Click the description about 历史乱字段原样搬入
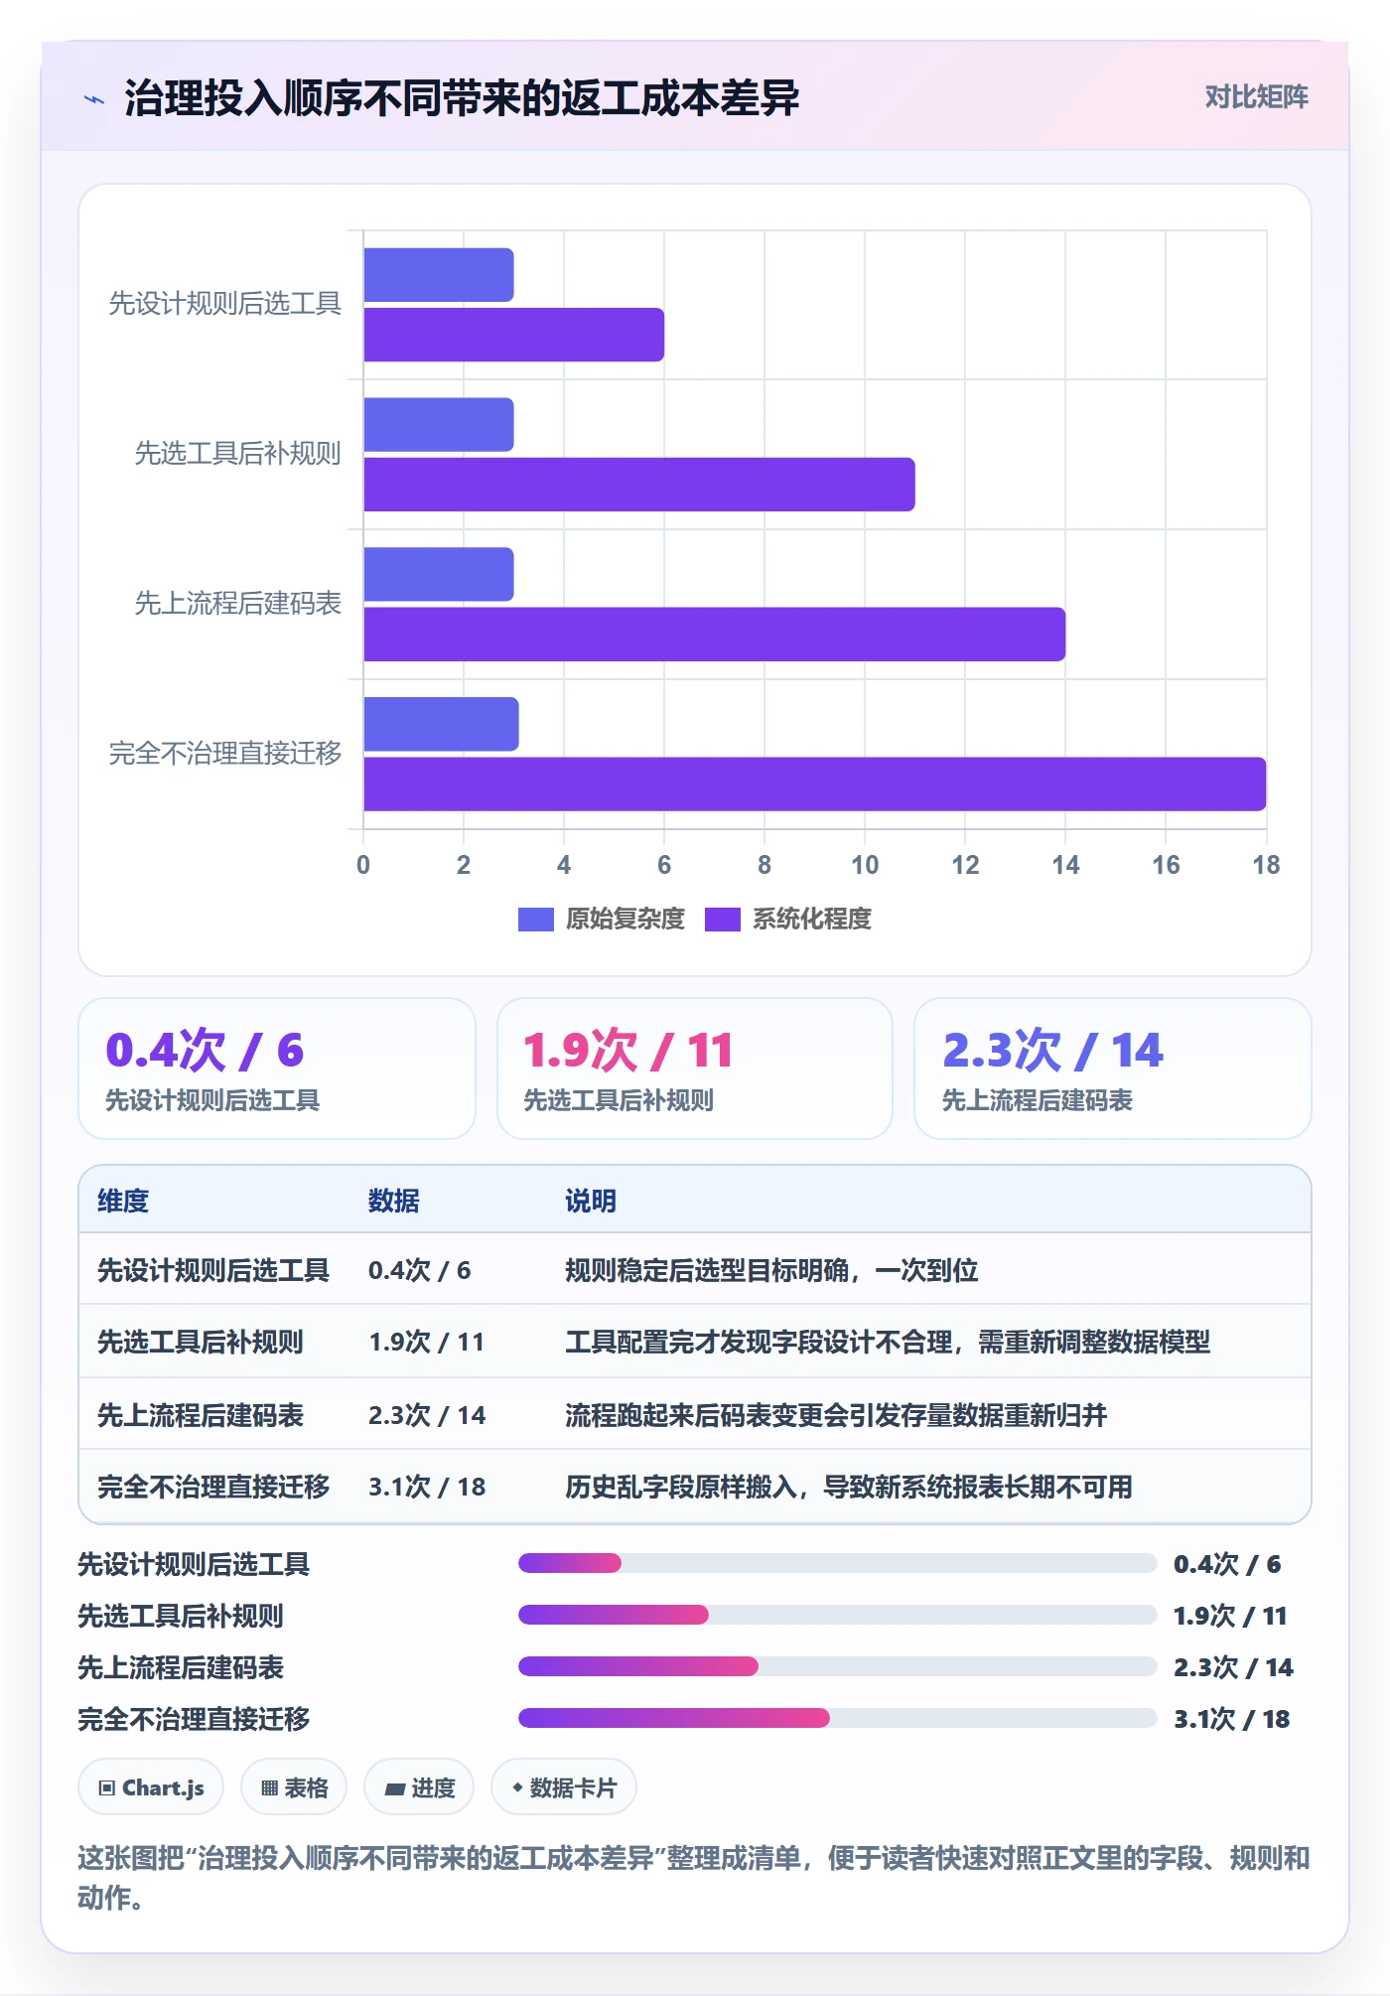The width and height of the screenshot is (1390, 1996). [849, 1487]
